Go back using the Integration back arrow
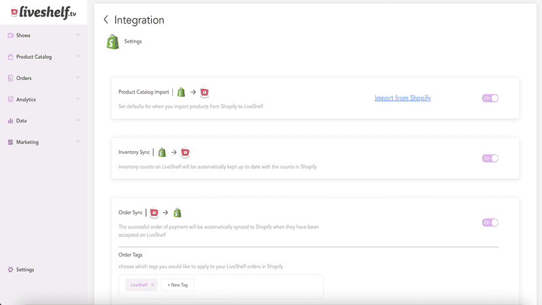This screenshot has height=305, width=542. 106,20
